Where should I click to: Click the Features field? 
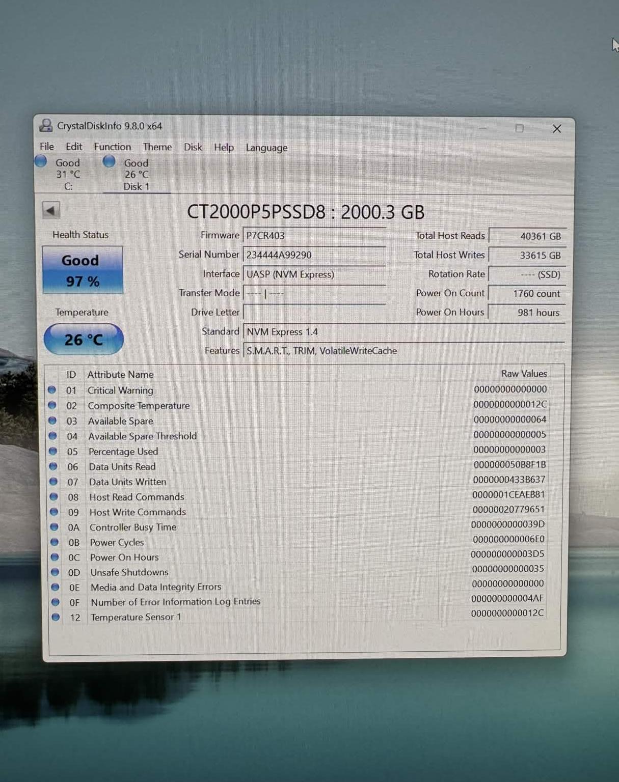click(x=405, y=351)
